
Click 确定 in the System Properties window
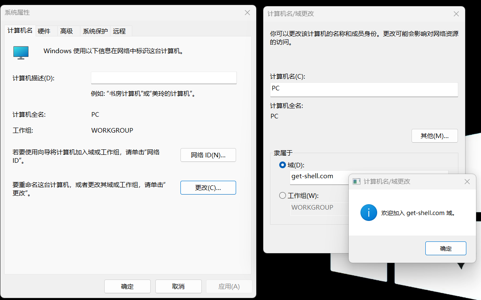coord(127,286)
